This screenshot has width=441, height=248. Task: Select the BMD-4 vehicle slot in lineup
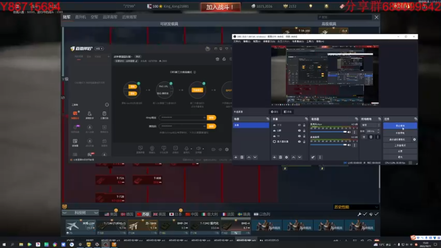(x=236, y=226)
